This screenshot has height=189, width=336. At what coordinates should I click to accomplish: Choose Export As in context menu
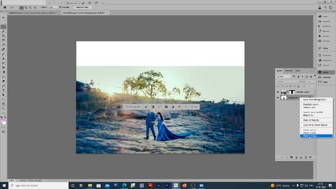coord(309,115)
